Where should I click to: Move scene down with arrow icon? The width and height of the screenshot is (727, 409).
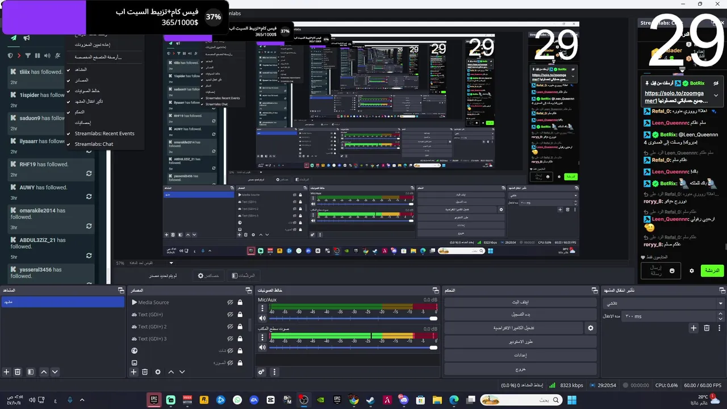click(x=55, y=372)
